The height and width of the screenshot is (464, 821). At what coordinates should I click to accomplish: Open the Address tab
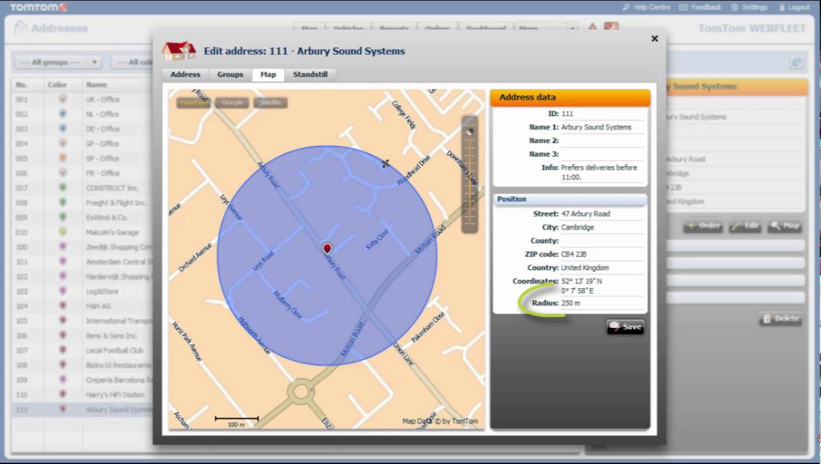(x=185, y=74)
